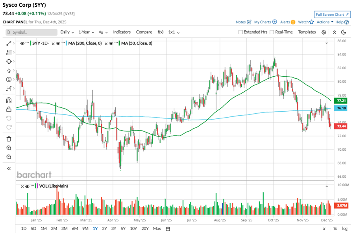Open the f(x) expressions menu
This screenshot has width=355, height=236.
click(161, 32)
